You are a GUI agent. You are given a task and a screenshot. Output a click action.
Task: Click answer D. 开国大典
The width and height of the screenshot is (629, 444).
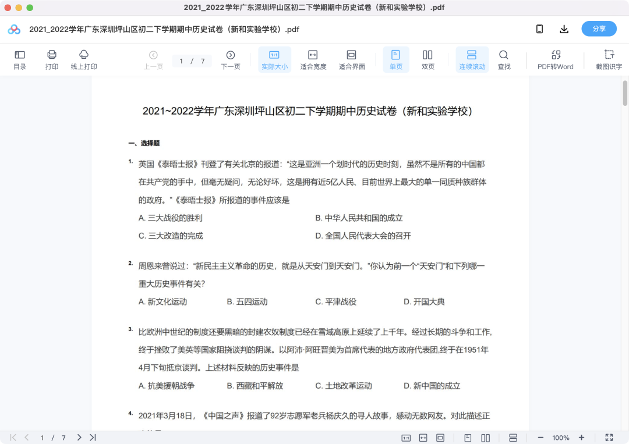click(424, 302)
